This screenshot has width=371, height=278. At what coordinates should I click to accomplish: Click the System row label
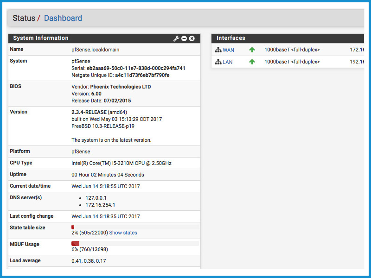coord(19,61)
